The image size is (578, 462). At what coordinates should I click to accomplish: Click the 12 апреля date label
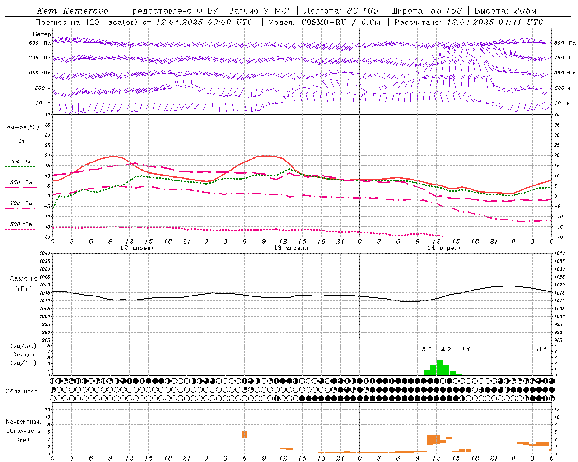137,248
